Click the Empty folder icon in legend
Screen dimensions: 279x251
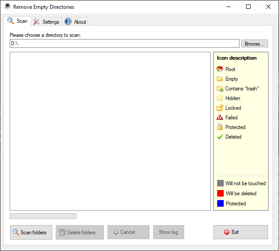point(220,79)
